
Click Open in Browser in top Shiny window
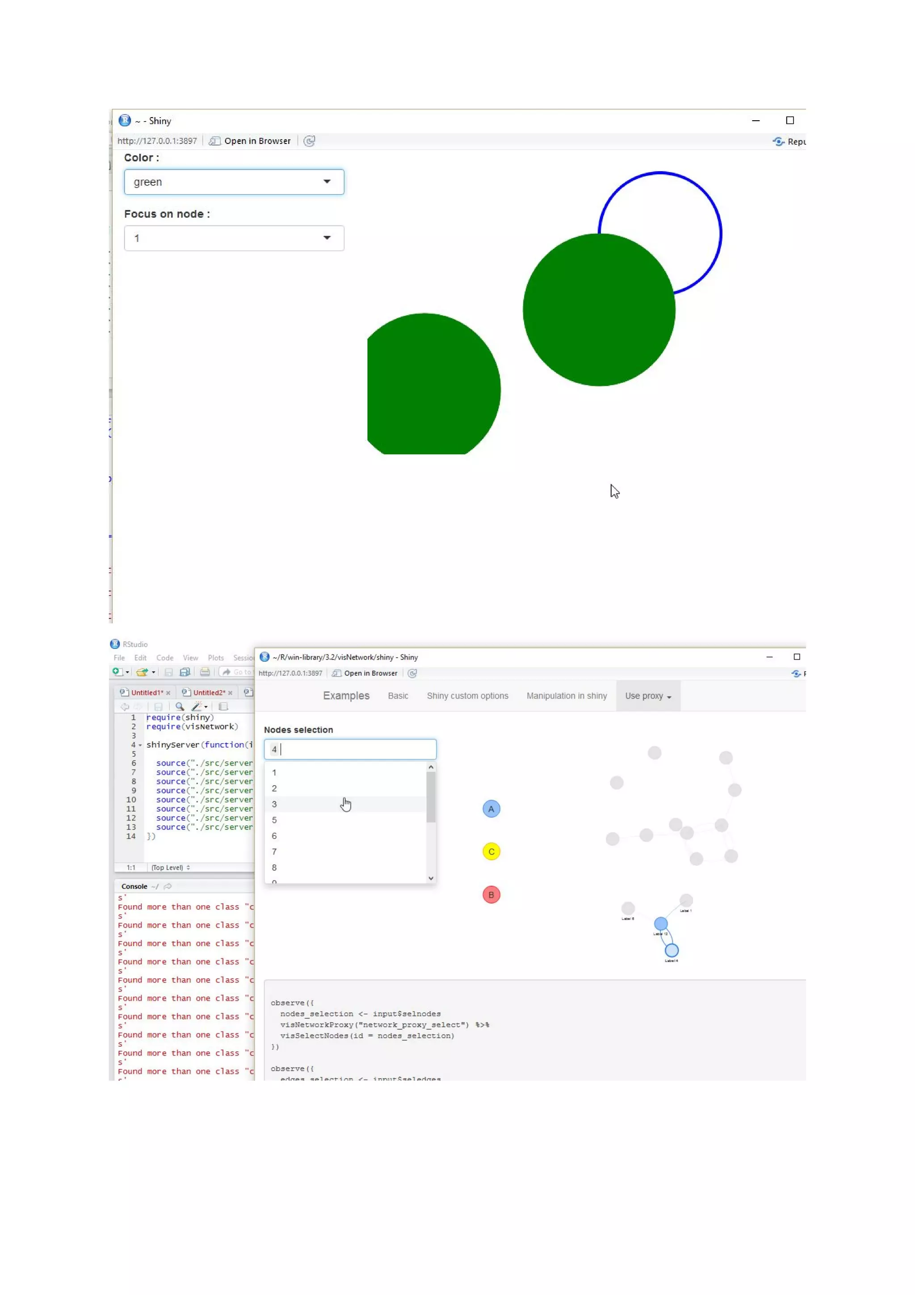coord(250,141)
